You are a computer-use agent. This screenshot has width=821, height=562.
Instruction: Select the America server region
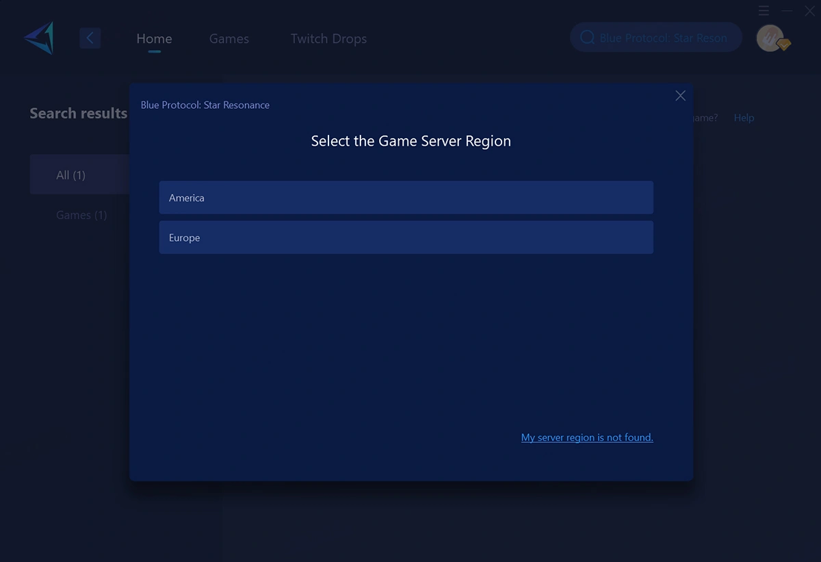[406, 198]
